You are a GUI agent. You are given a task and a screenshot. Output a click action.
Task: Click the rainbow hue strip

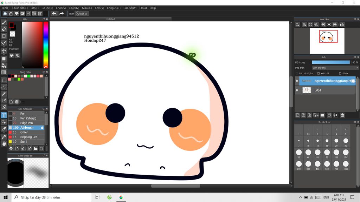(46, 45)
